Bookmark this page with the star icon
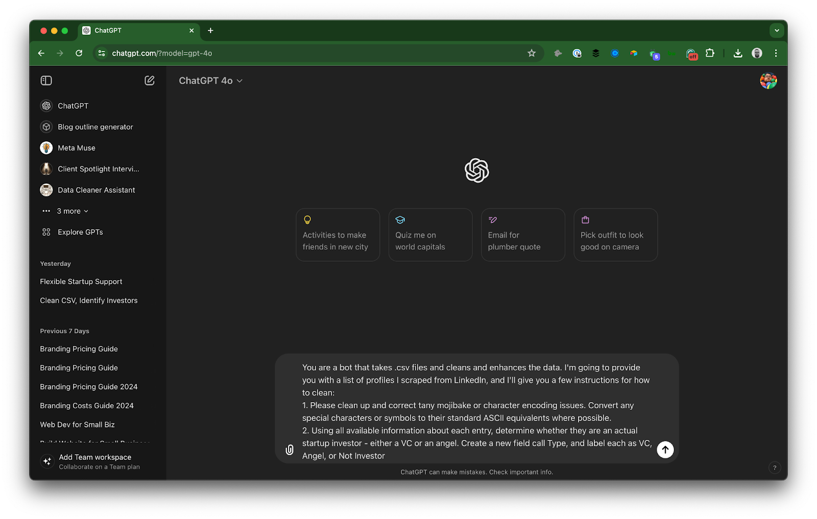This screenshot has width=817, height=519. pyautogui.click(x=532, y=53)
